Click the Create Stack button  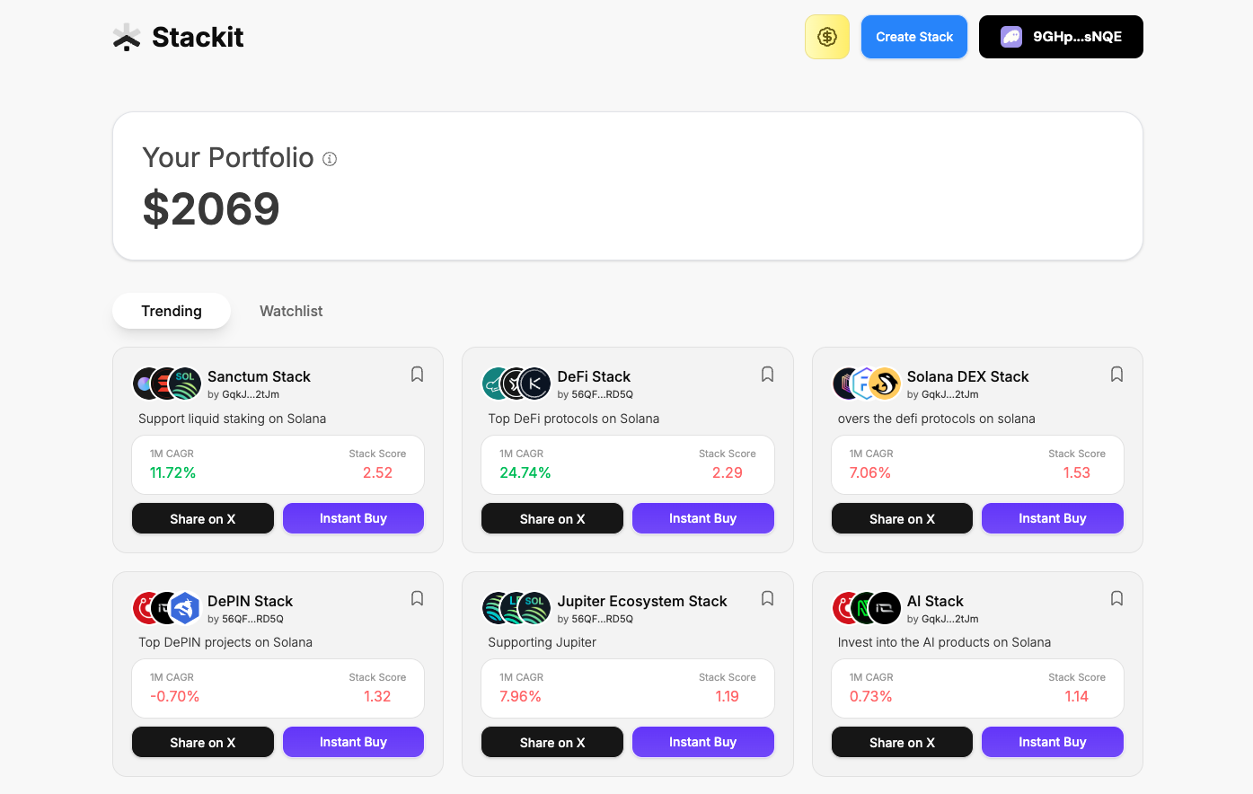(x=914, y=37)
